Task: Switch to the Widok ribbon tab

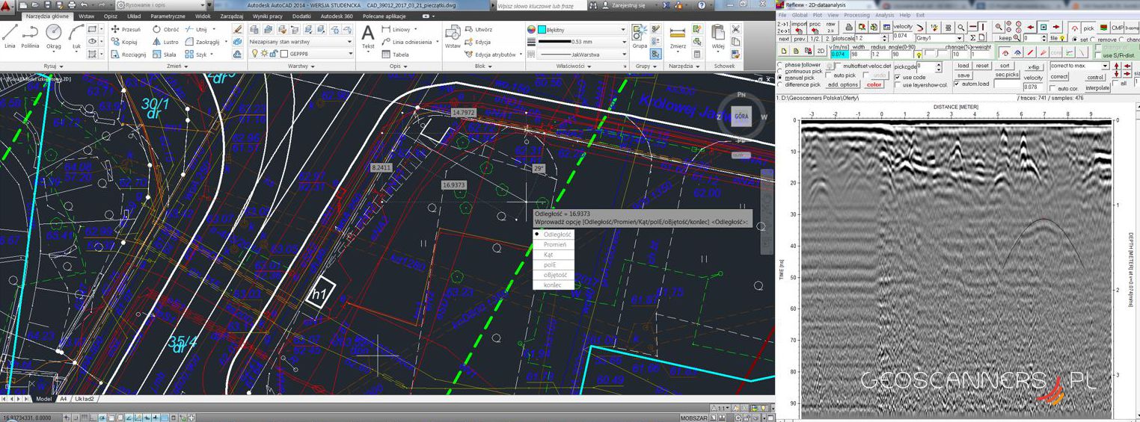Action: (203, 16)
